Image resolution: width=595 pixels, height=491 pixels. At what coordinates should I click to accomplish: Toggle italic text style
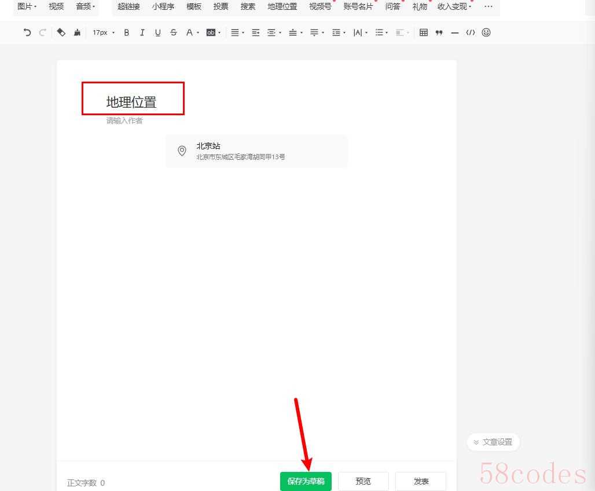142,32
